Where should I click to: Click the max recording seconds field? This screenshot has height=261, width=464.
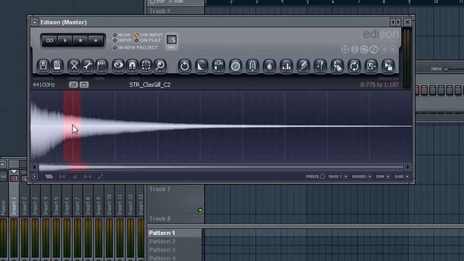pos(172,40)
